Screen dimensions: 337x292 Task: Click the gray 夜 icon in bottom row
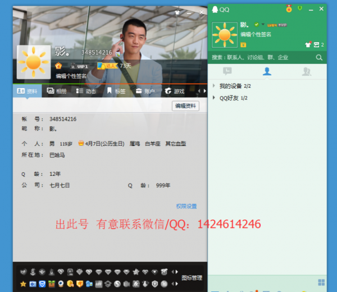(136, 284)
